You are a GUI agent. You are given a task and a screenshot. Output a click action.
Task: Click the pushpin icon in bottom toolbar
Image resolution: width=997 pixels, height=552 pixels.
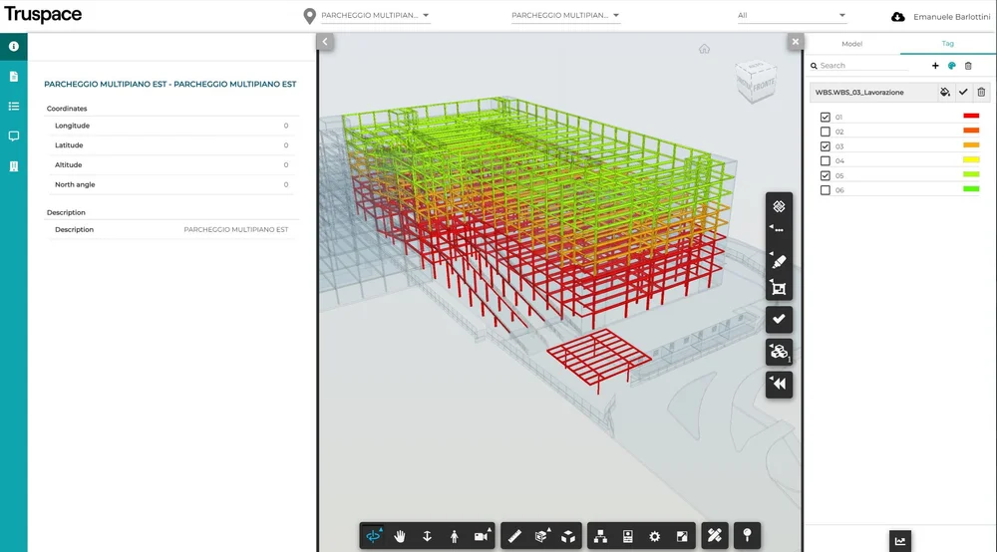click(x=747, y=535)
